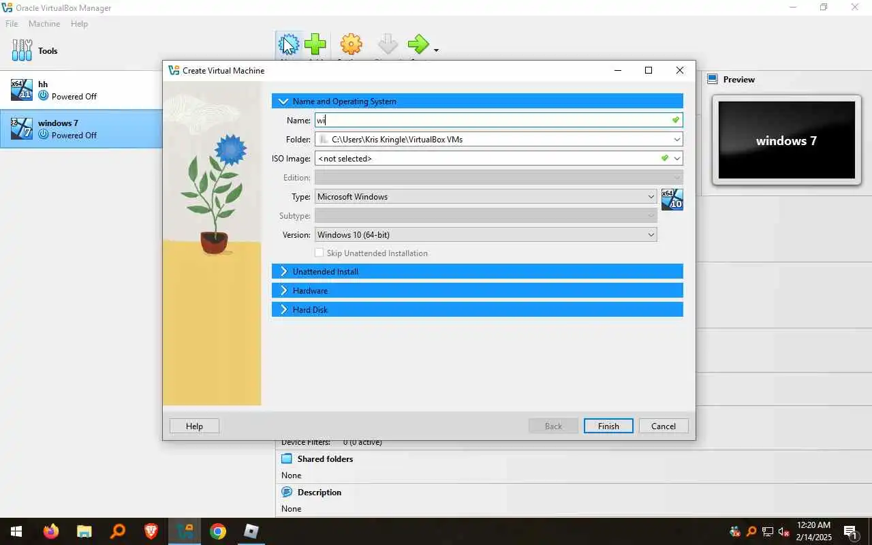
Task: Click the muted volume tray icon
Action: (784, 531)
